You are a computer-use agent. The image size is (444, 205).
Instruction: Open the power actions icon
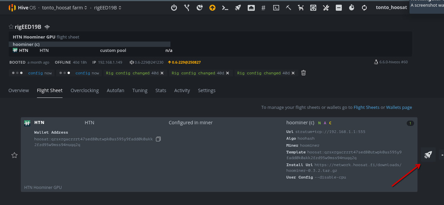point(174,7)
